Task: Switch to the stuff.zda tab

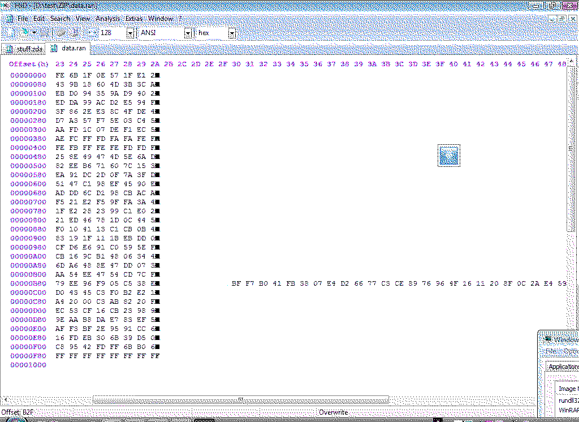Action: [x=24, y=49]
